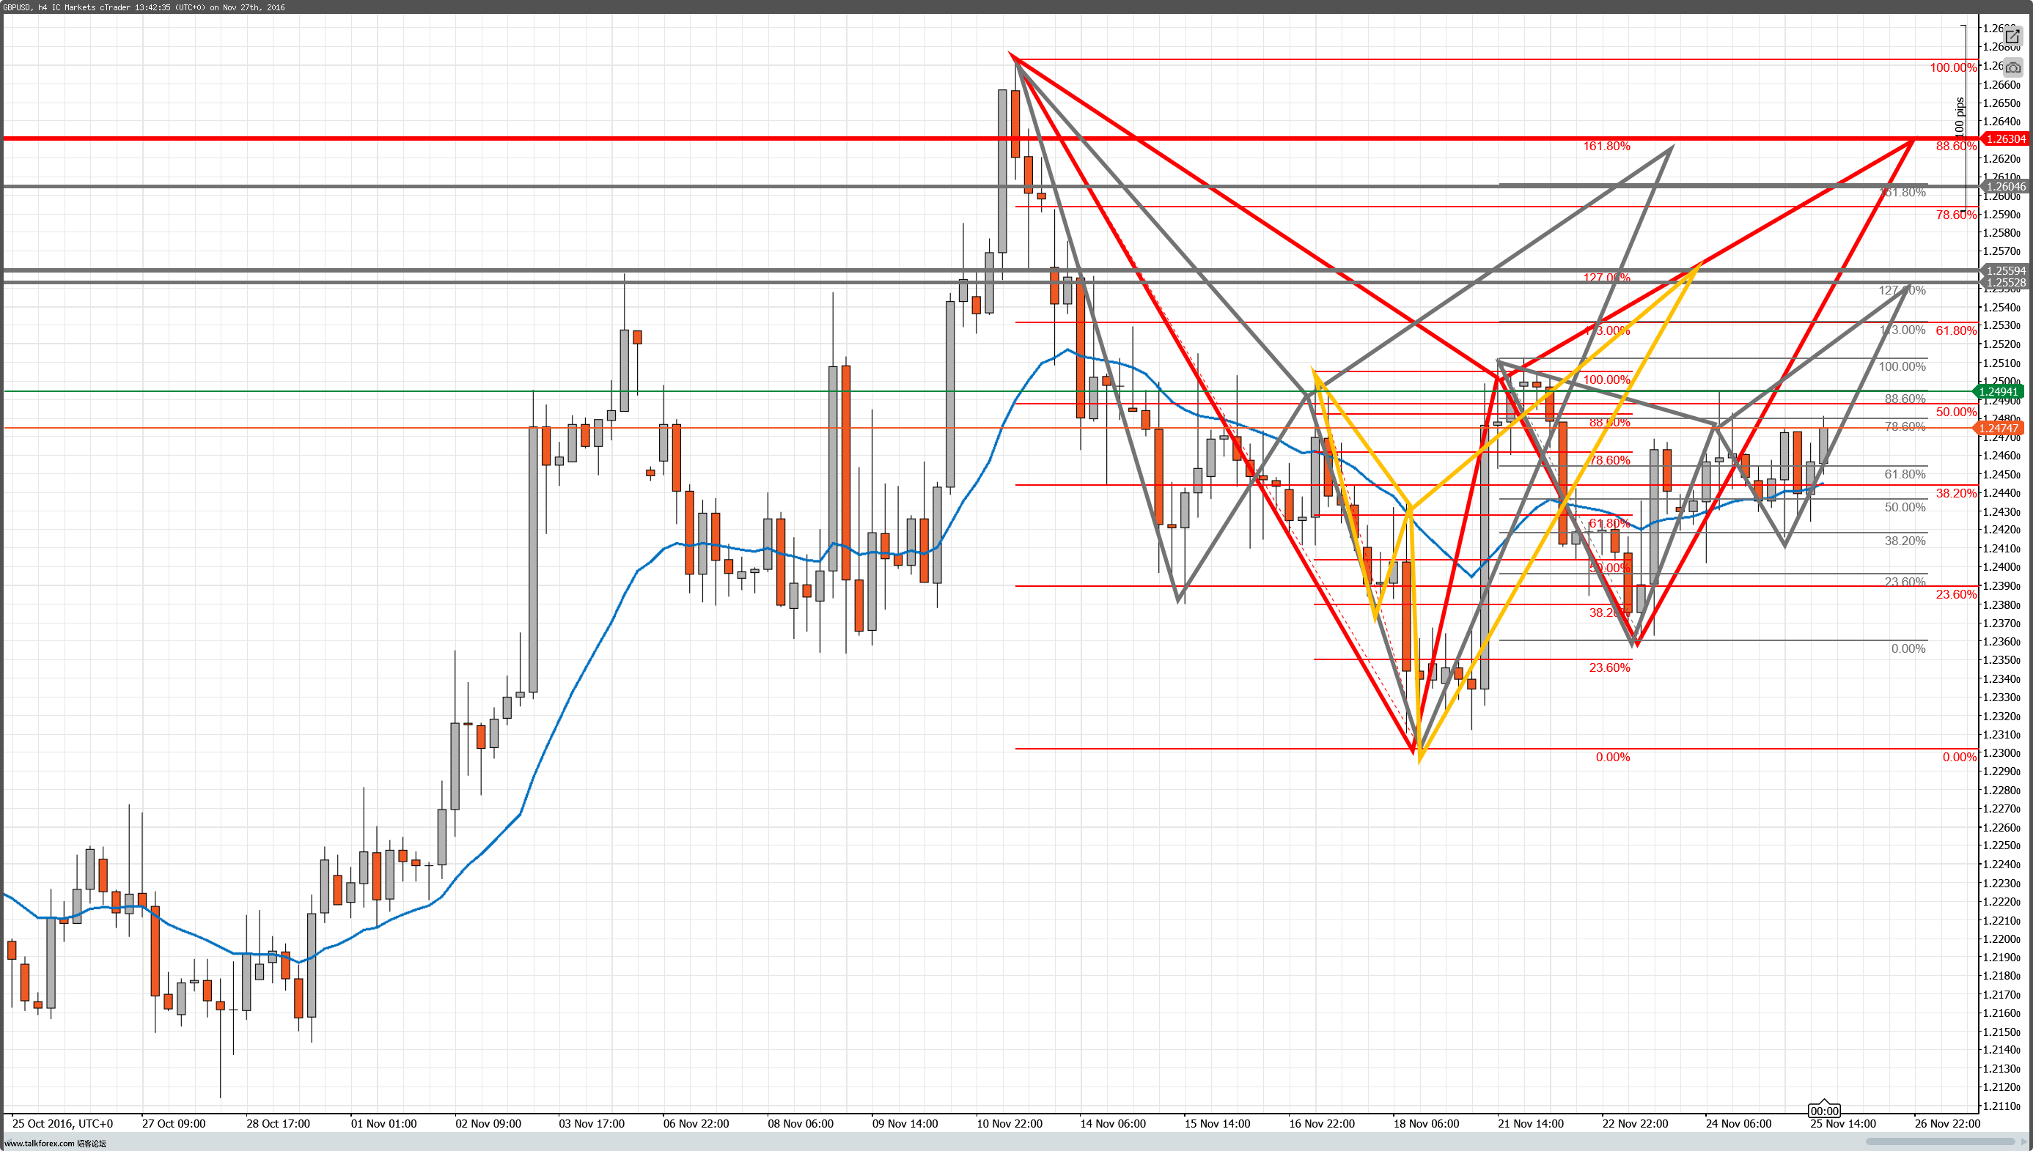This screenshot has height=1151, width=2033.
Task: Click the 00:00 time marker tag
Action: [1824, 1111]
